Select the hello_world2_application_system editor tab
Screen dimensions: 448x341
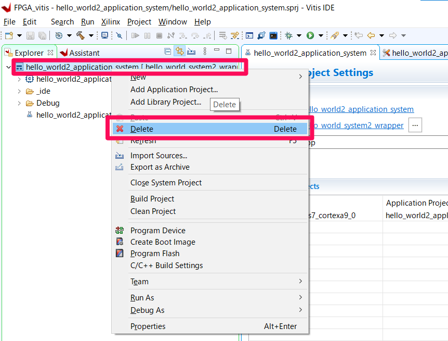(310, 53)
